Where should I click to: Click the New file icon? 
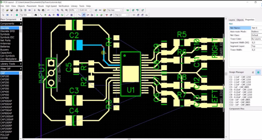point(3,10)
